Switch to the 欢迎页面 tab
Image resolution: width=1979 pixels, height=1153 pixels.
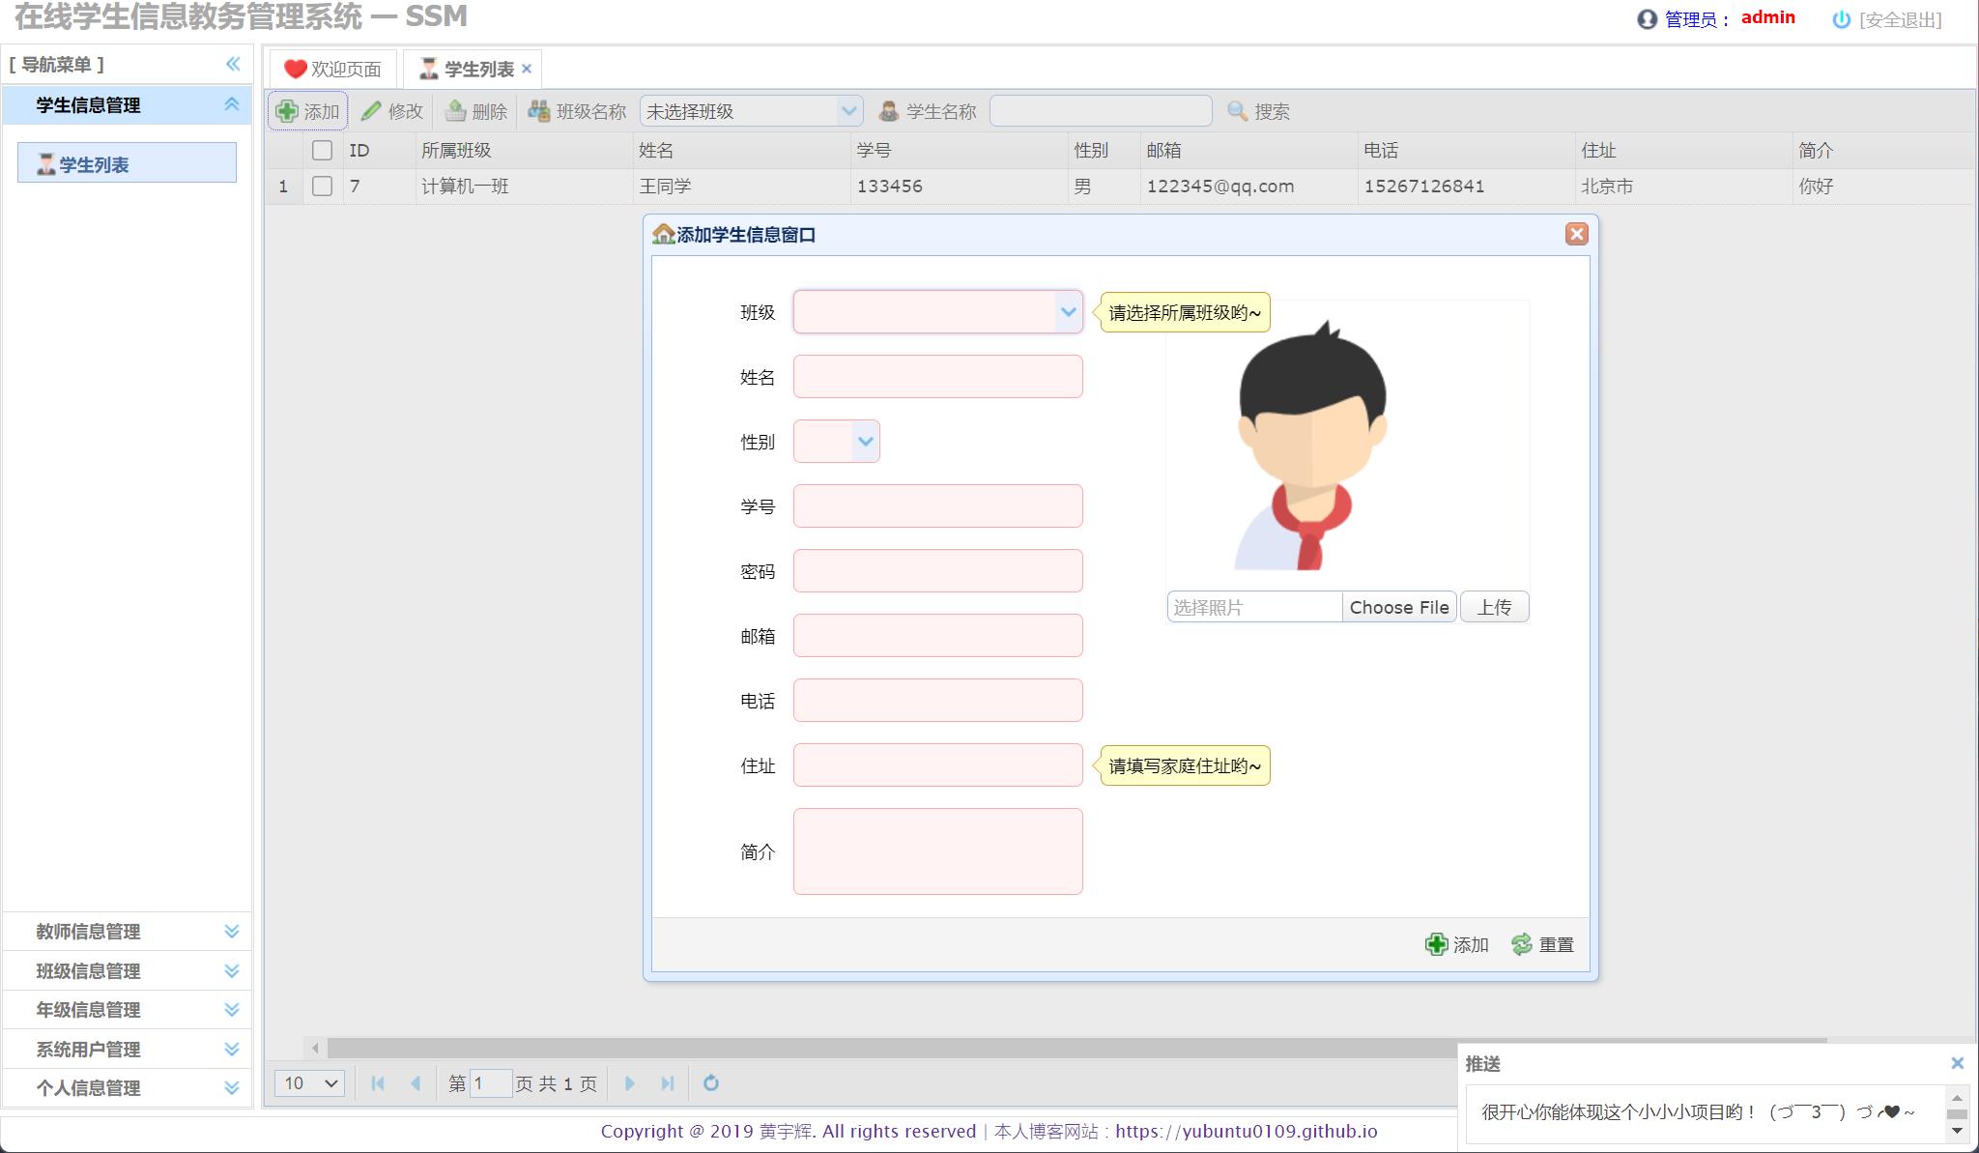(333, 68)
